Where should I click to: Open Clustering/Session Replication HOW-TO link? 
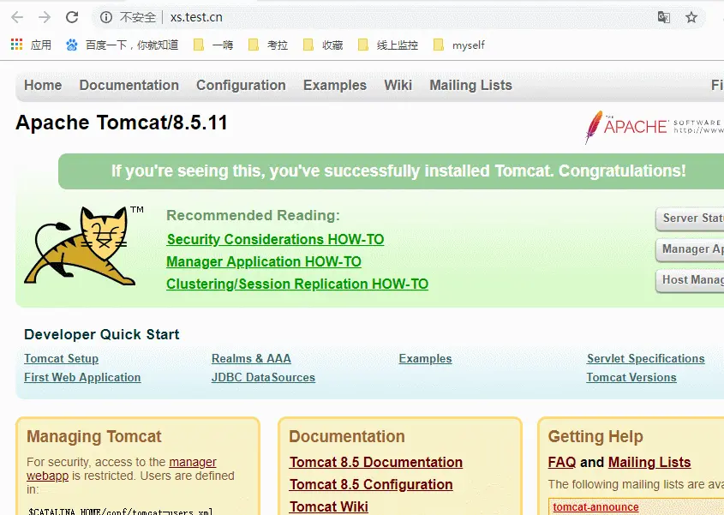coord(297,284)
